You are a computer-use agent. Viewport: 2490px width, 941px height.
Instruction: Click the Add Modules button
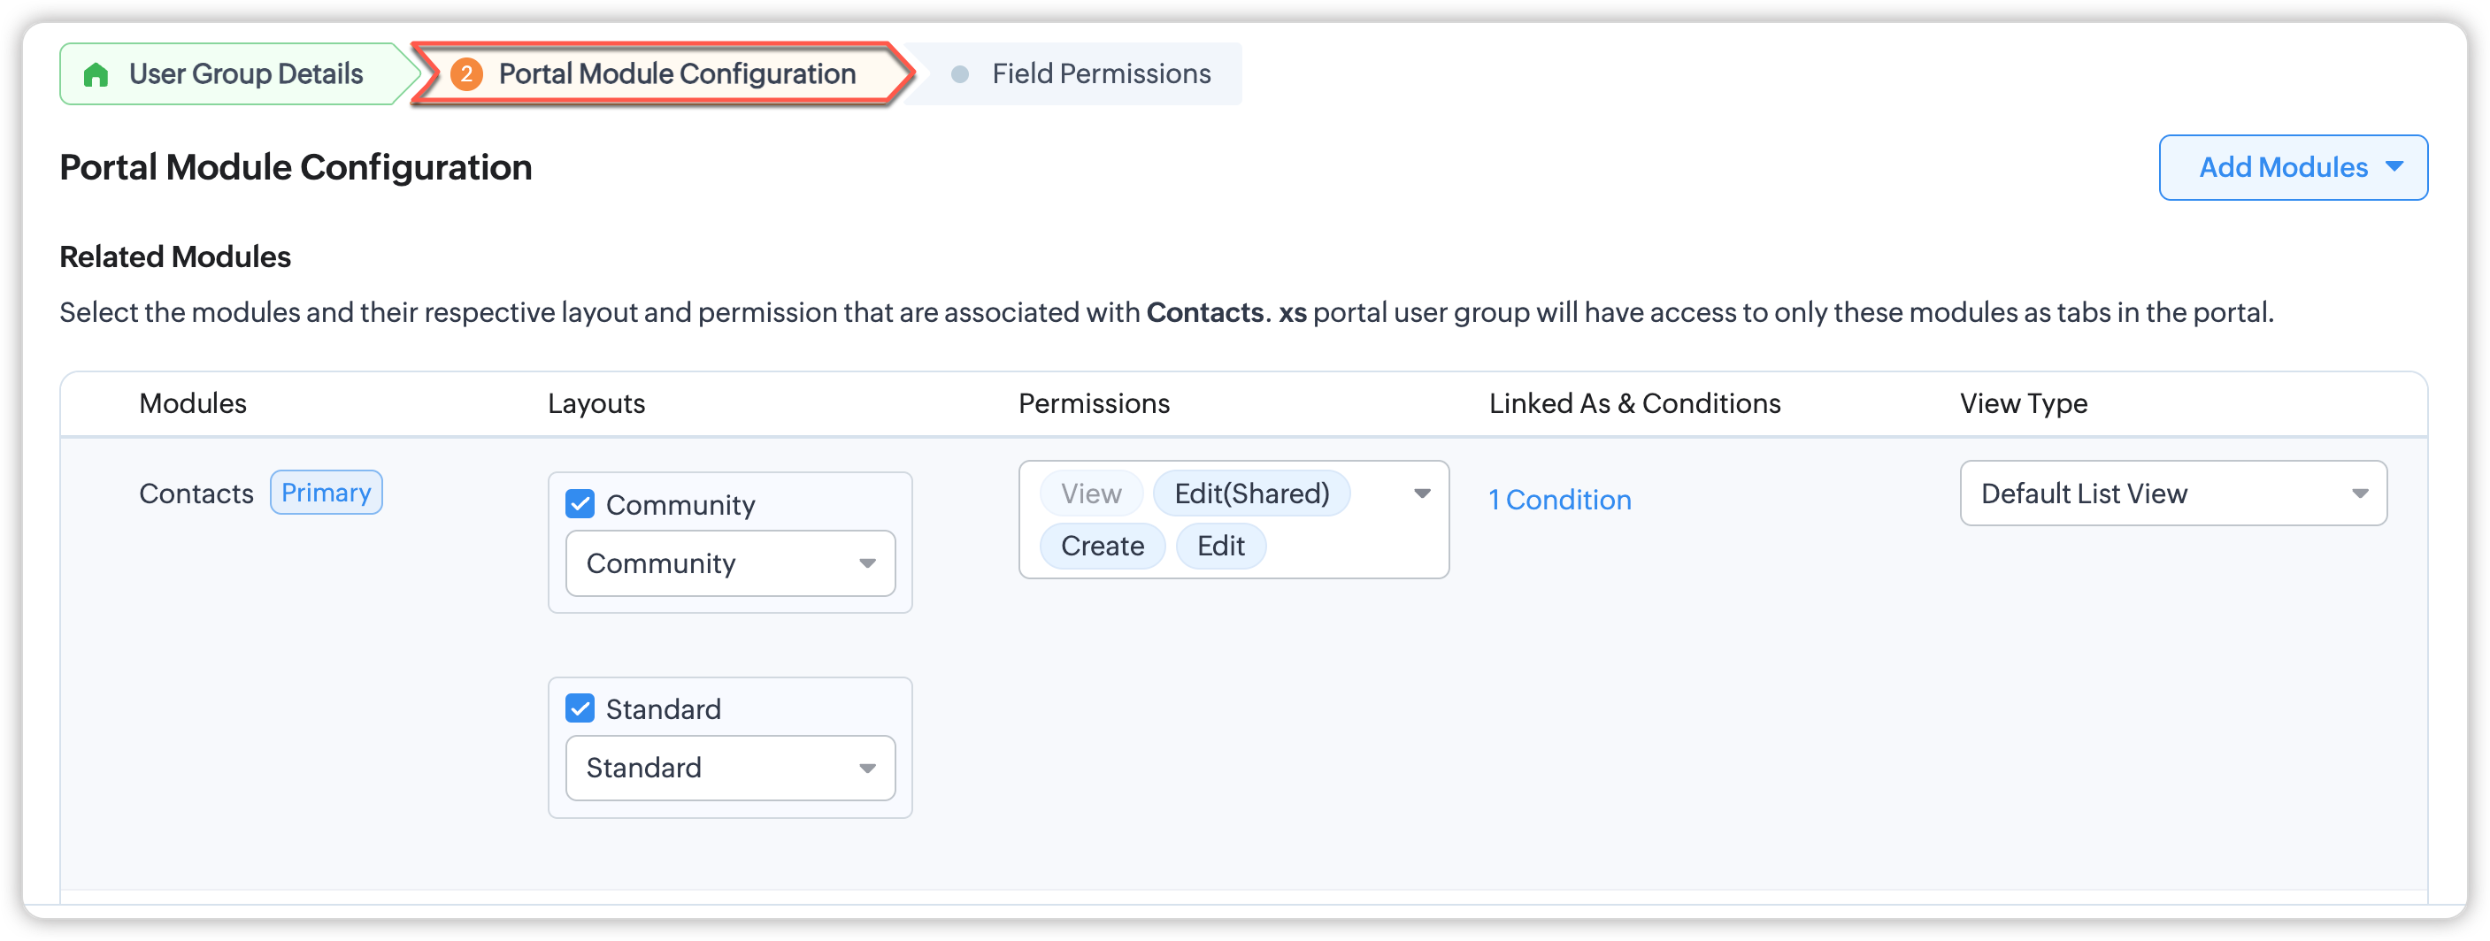tap(2283, 167)
